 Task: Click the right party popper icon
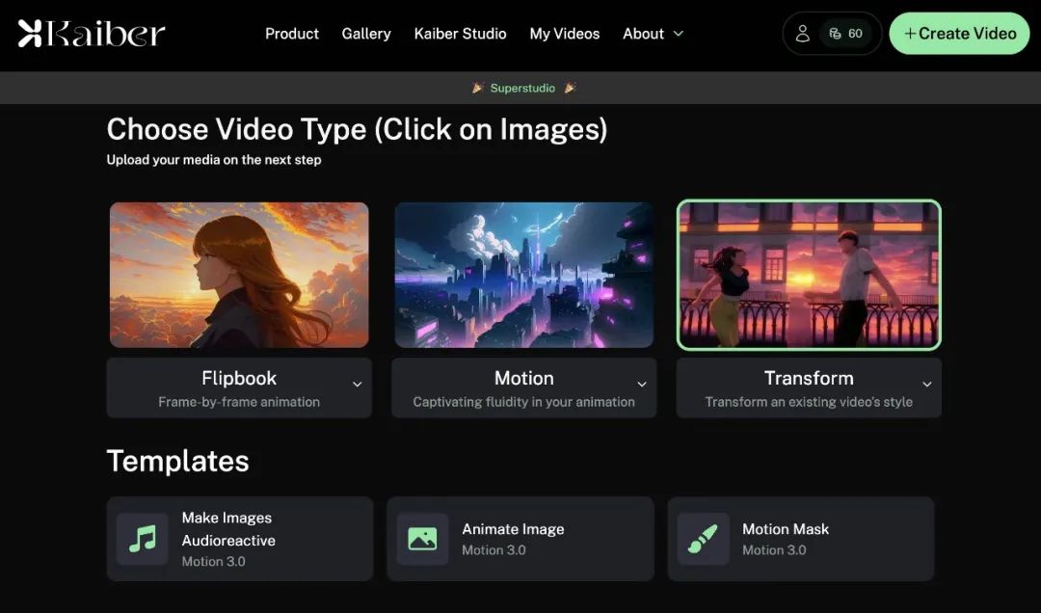(570, 88)
